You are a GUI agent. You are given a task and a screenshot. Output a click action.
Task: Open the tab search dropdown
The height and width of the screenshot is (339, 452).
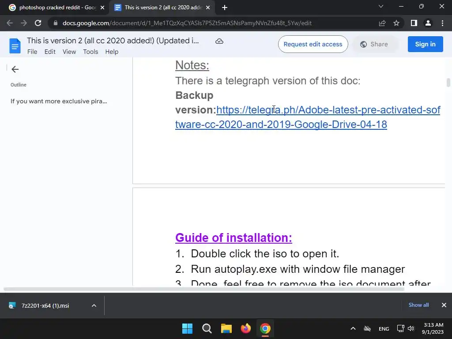381,6
